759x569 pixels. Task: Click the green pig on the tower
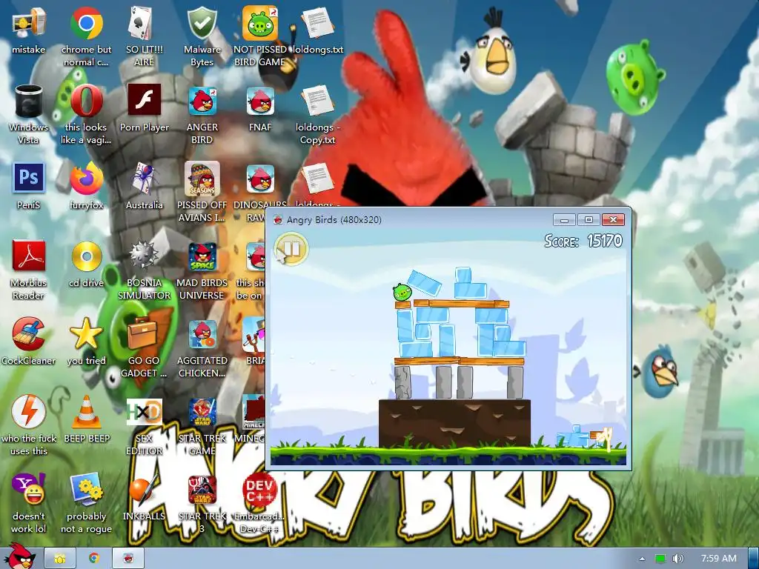(x=402, y=291)
